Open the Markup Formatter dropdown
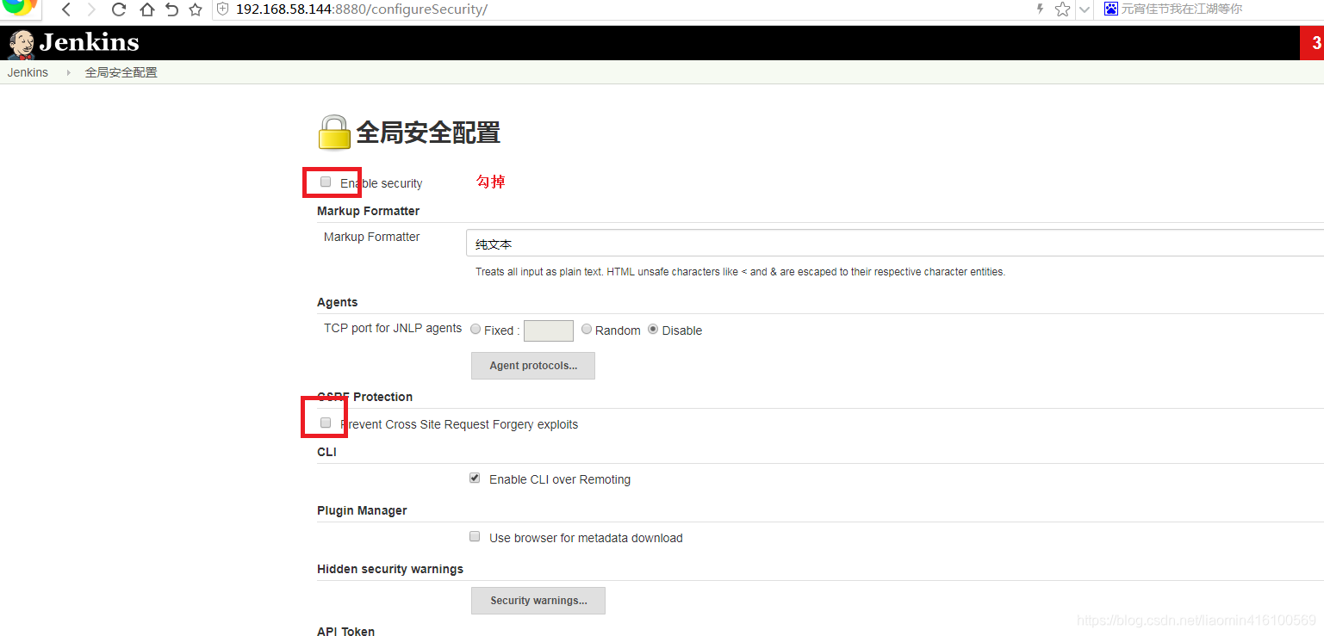The image size is (1324, 636). (x=894, y=243)
